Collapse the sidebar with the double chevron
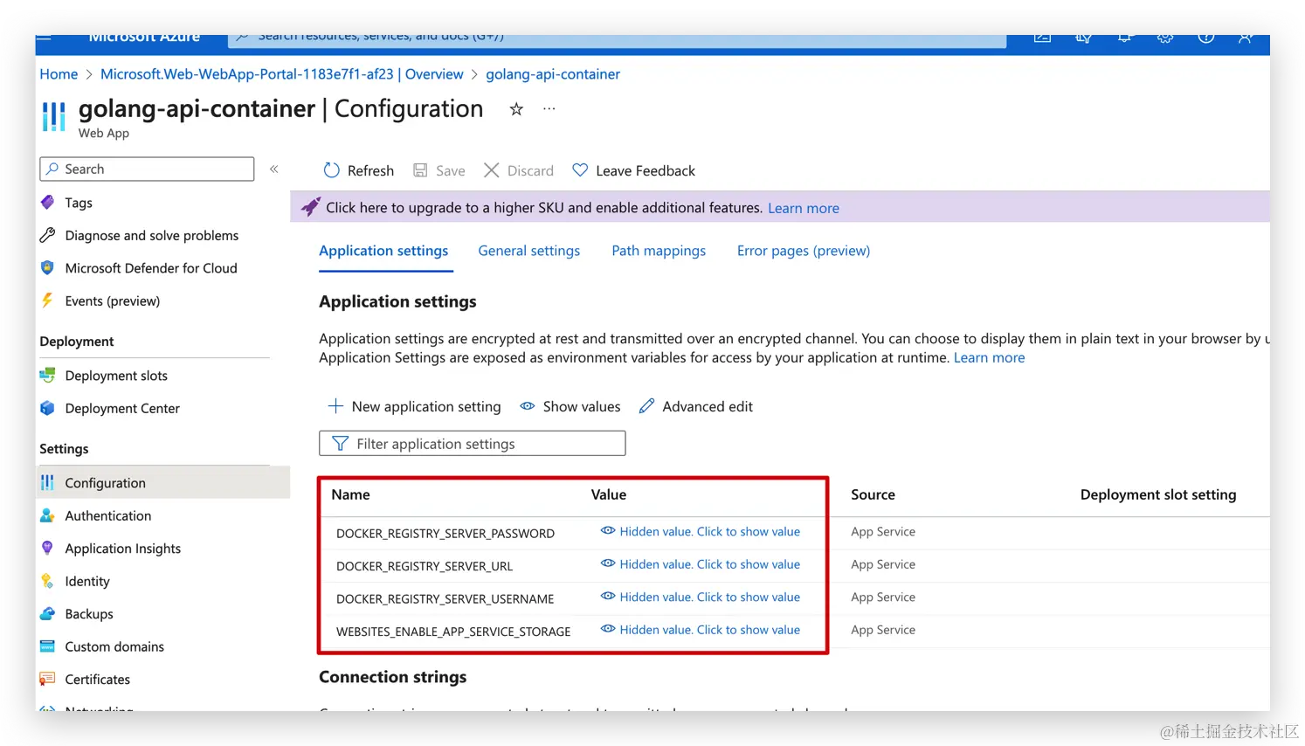 coord(273,169)
